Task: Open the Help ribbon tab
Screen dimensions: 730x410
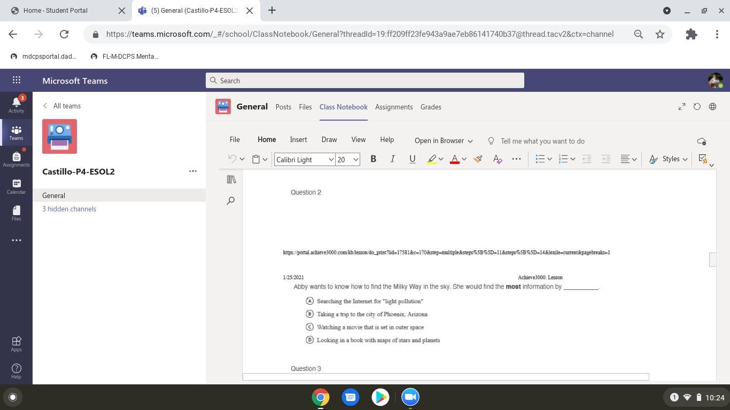Action: click(387, 140)
